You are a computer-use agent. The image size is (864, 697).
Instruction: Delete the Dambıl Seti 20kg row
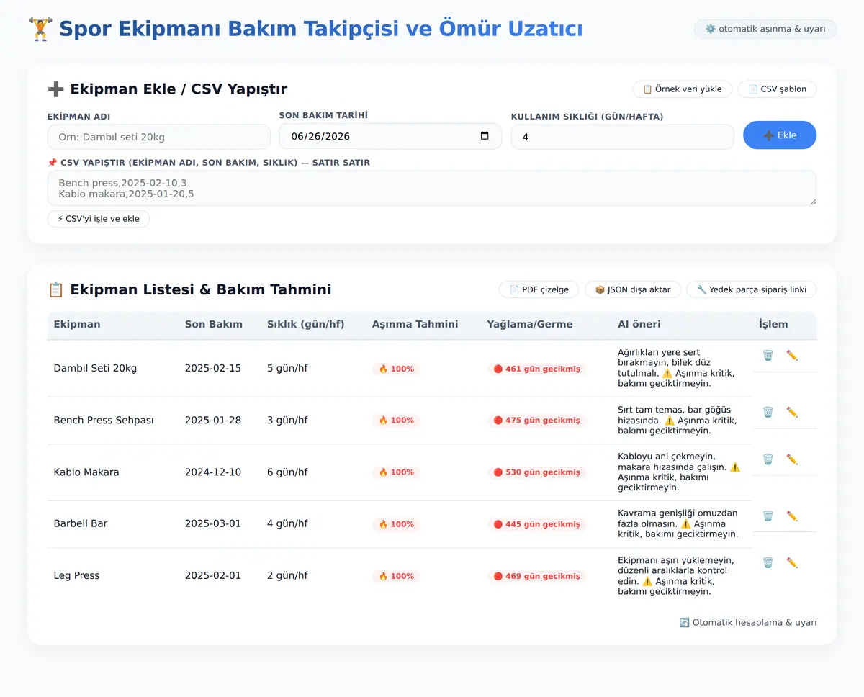coord(768,355)
